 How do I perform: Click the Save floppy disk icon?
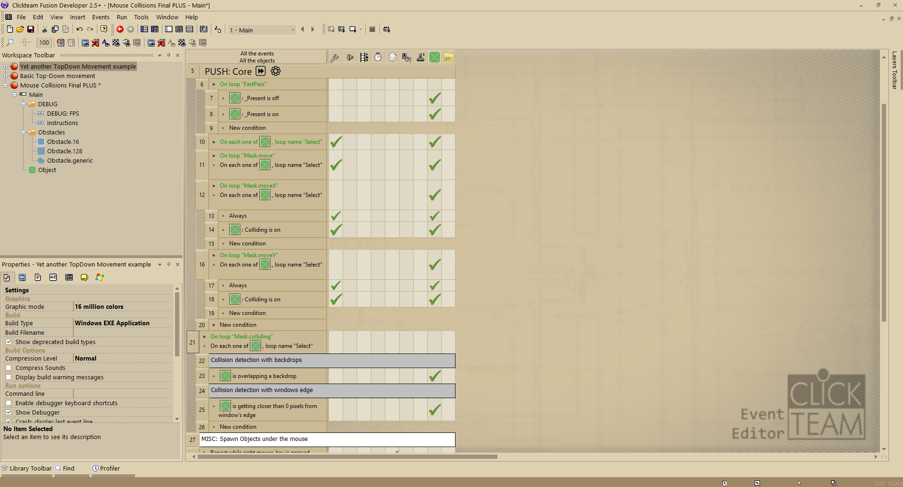pos(31,29)
